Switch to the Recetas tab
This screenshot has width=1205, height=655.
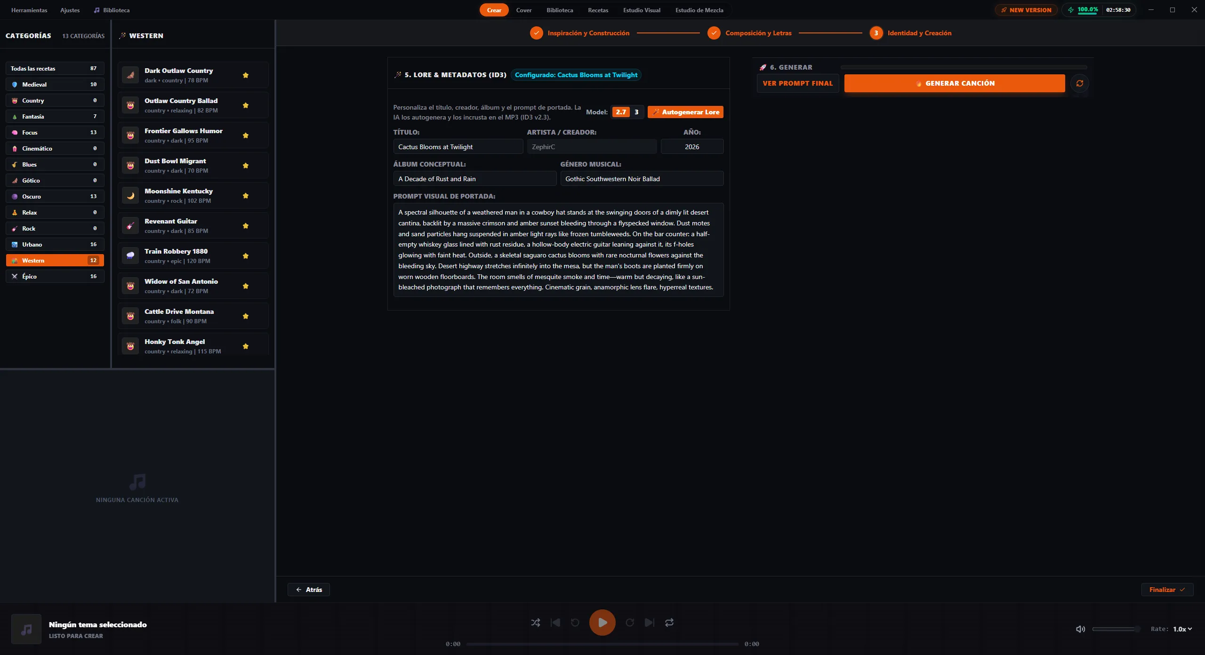pos(598,10)
